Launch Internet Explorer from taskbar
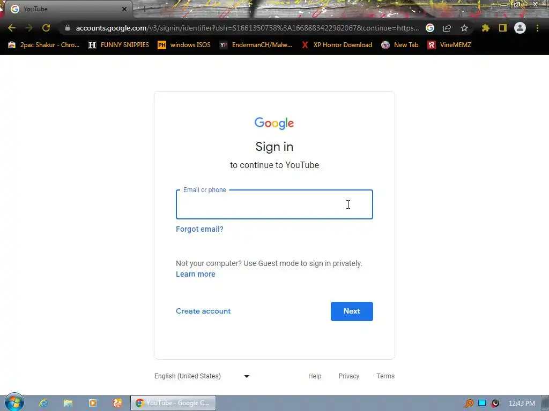549x411 pixels. coord(43,403)
